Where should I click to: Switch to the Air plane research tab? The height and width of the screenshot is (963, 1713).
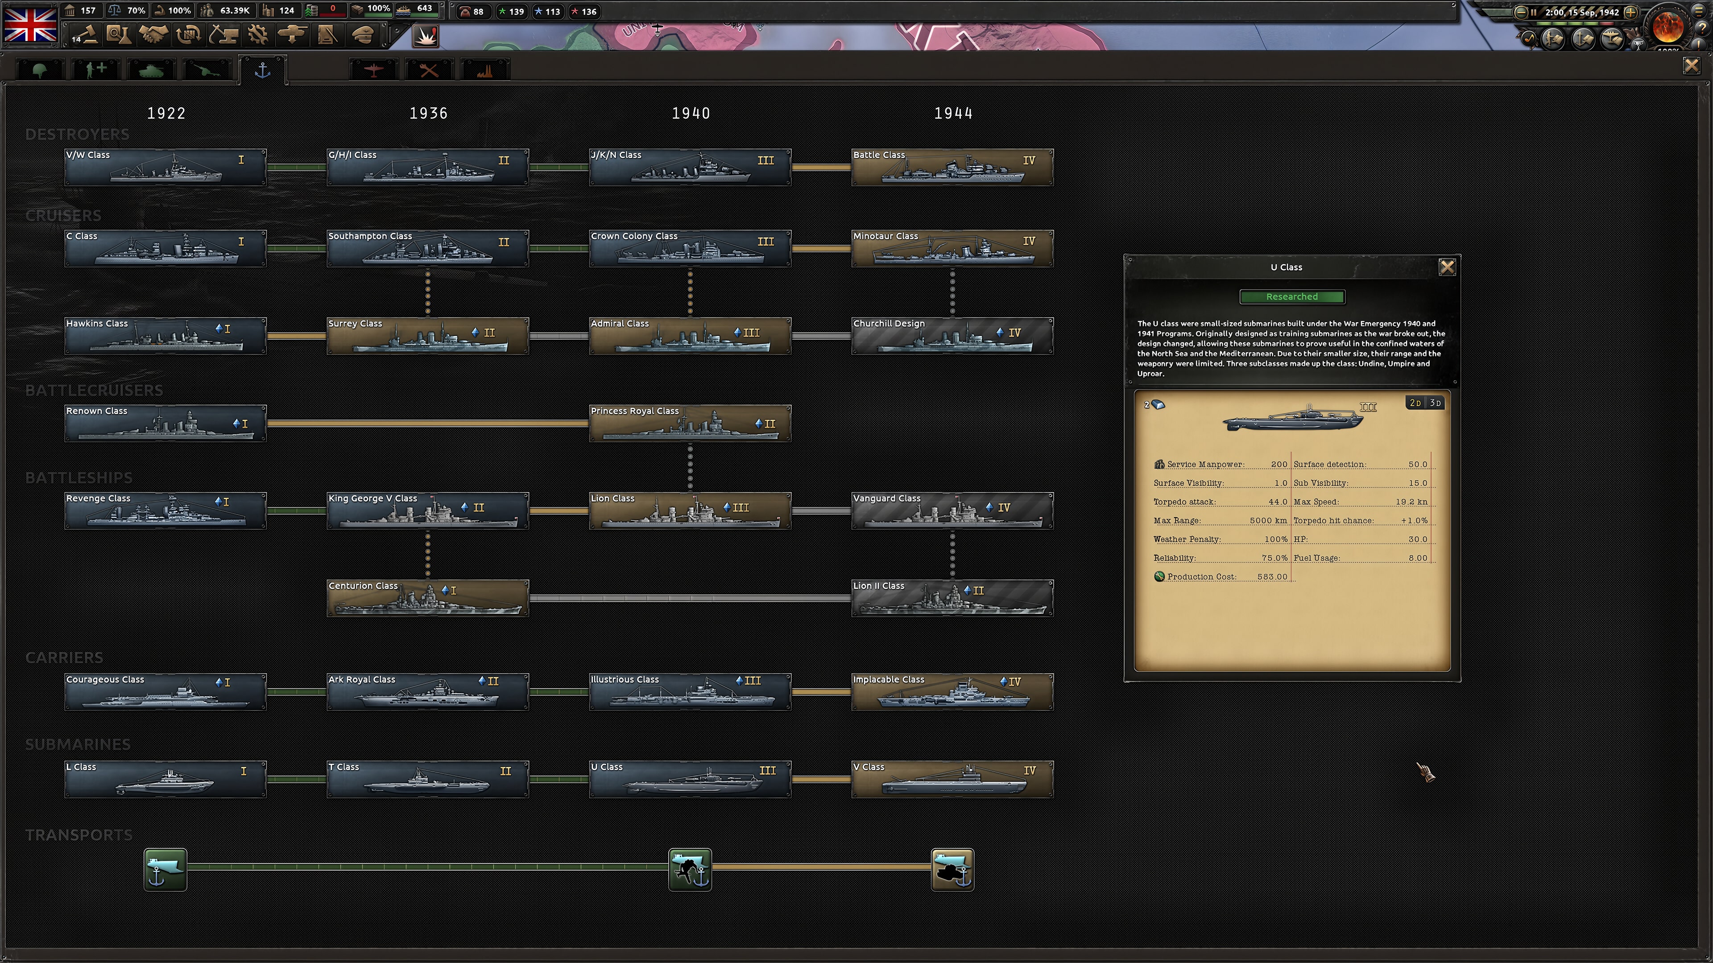point(373,70)
